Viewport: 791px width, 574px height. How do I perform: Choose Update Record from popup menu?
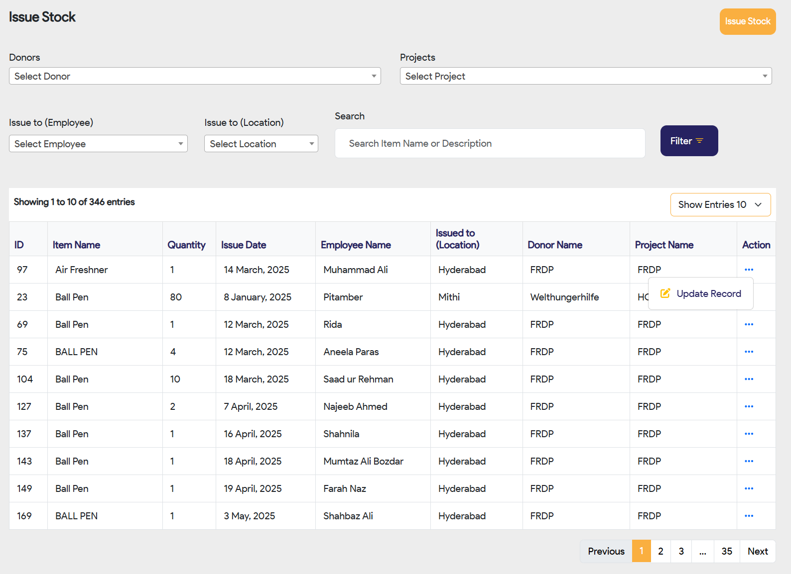click(x=701, y=293)
